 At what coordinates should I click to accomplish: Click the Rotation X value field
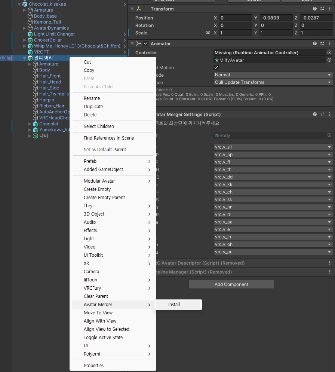236,25
